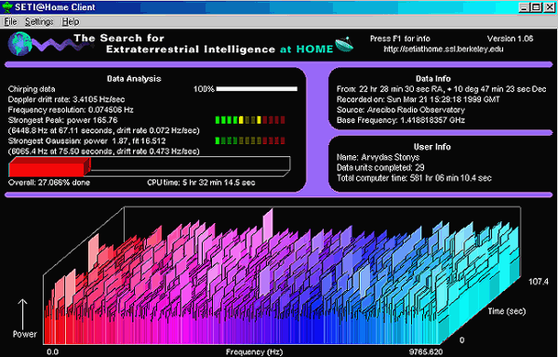Click the 9765.620 frequency axis value
558x357 pixels.
click(x=426, y=352)
